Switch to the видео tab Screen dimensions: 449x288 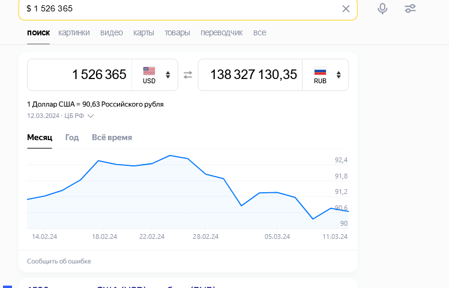point(112,32)
